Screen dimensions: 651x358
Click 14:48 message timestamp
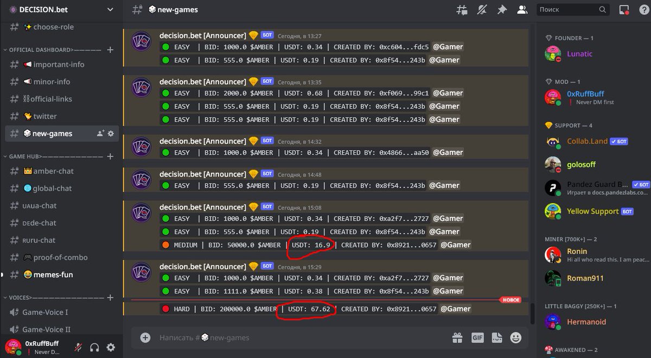(x=299, y=175)
